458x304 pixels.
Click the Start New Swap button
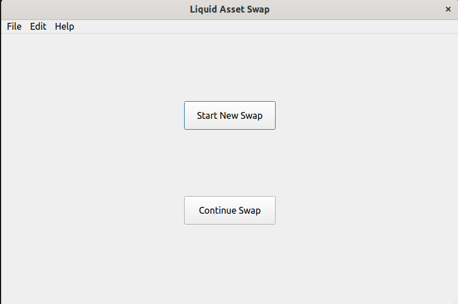[230, 115]
